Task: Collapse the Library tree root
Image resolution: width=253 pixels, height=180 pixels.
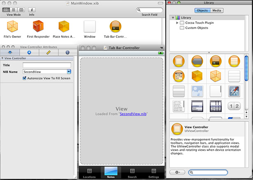Action: click(x=173, y=18)
